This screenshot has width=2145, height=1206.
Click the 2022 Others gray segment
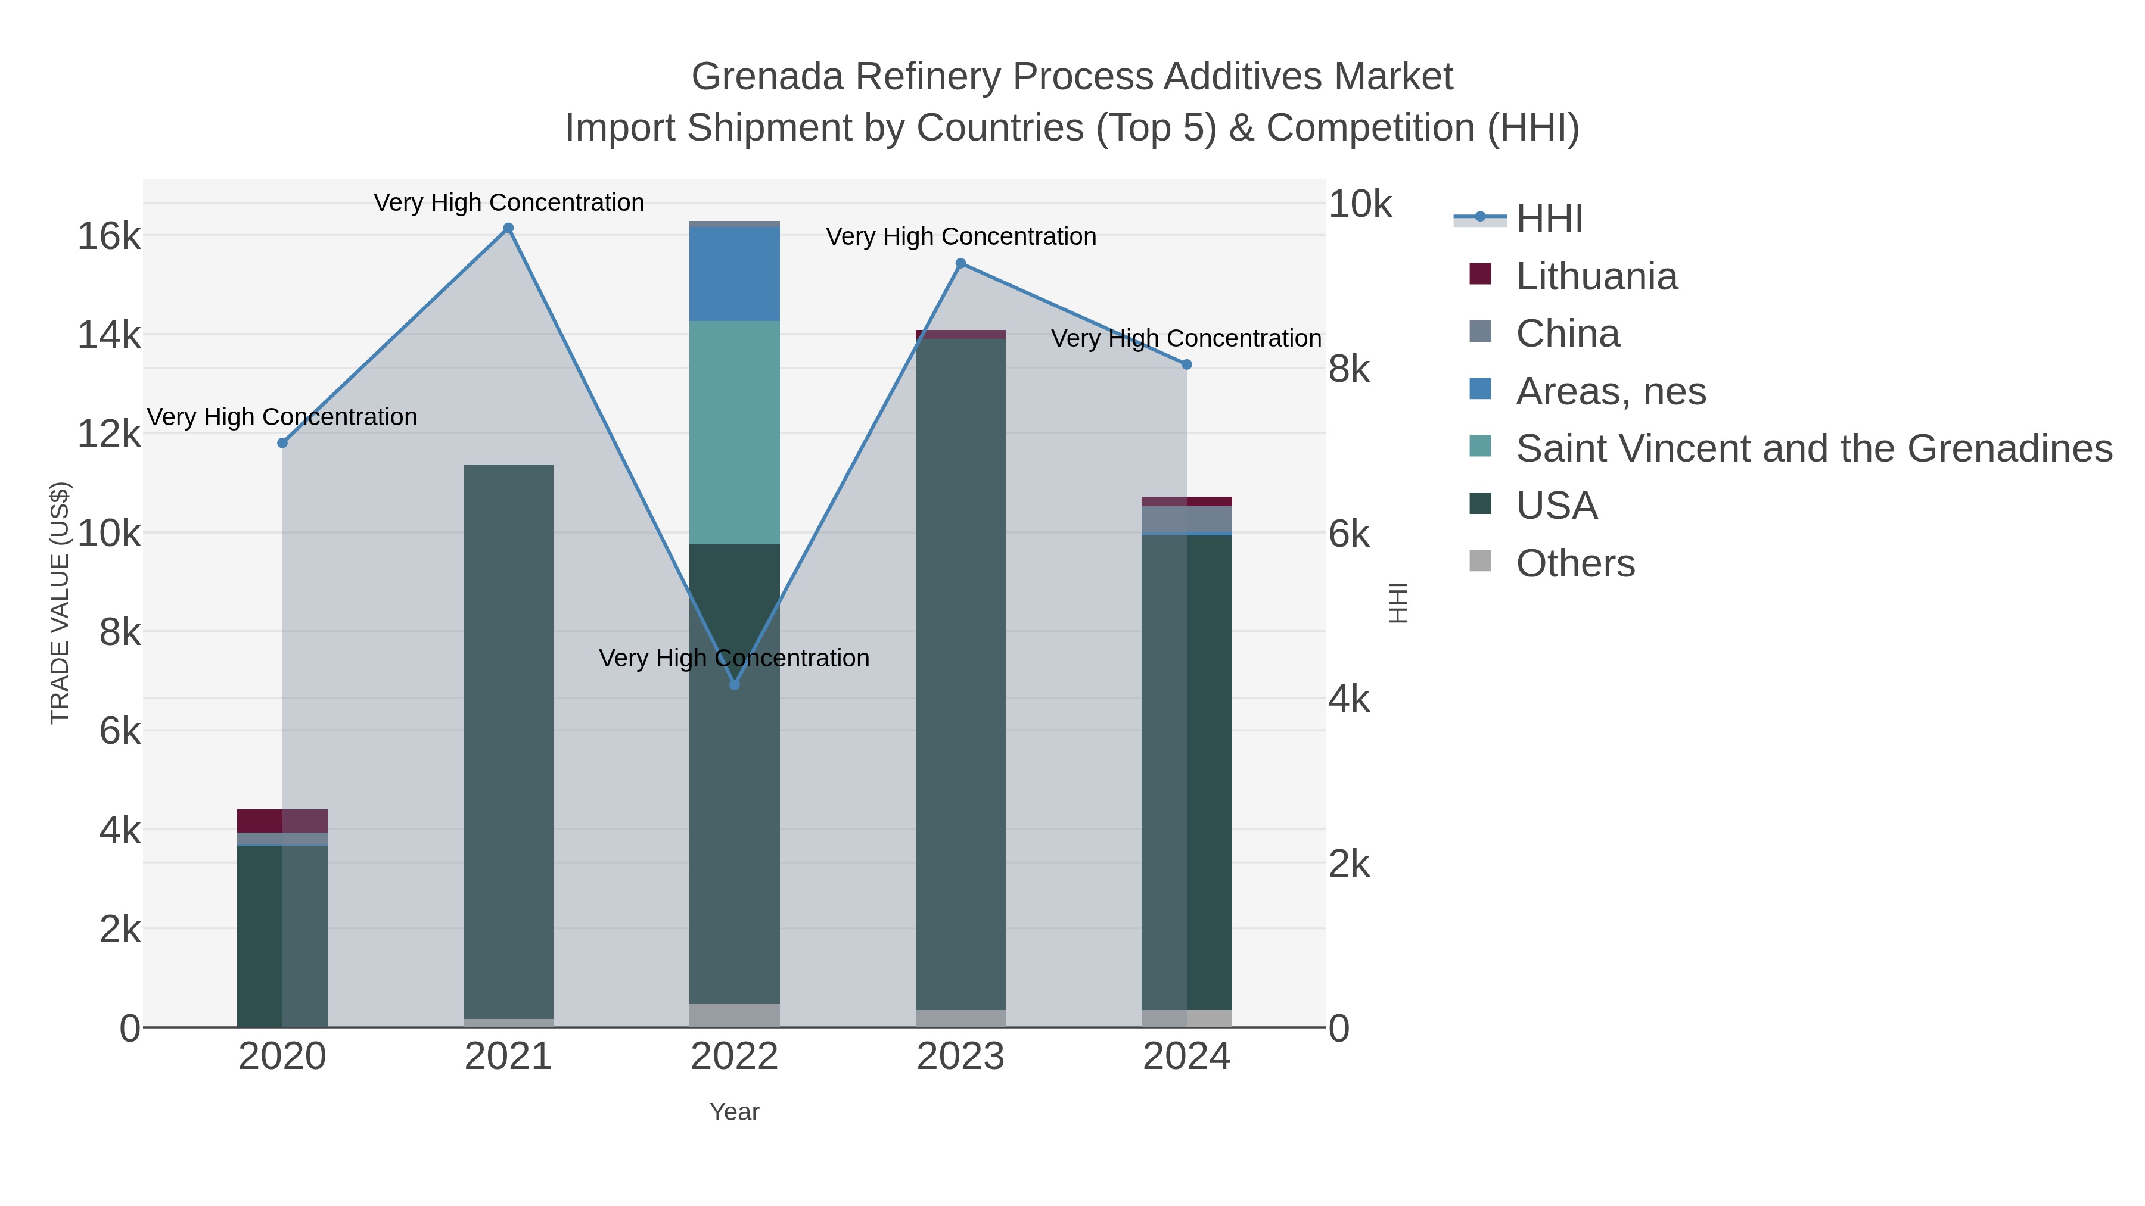(x=735, y=1015)
